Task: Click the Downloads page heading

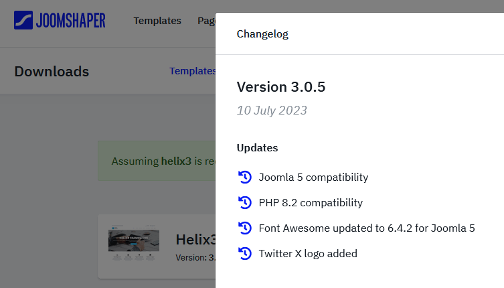Action: [x=52, y=71]
